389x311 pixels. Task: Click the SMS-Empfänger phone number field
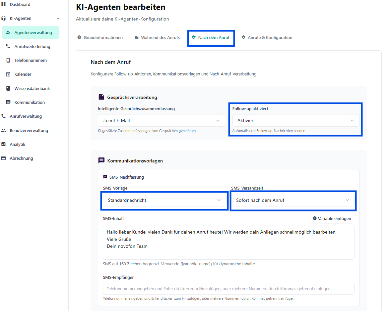click(x=228, y=289)
